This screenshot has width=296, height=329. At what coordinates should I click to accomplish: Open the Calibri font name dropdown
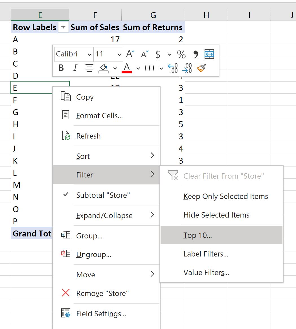[89, 54]
